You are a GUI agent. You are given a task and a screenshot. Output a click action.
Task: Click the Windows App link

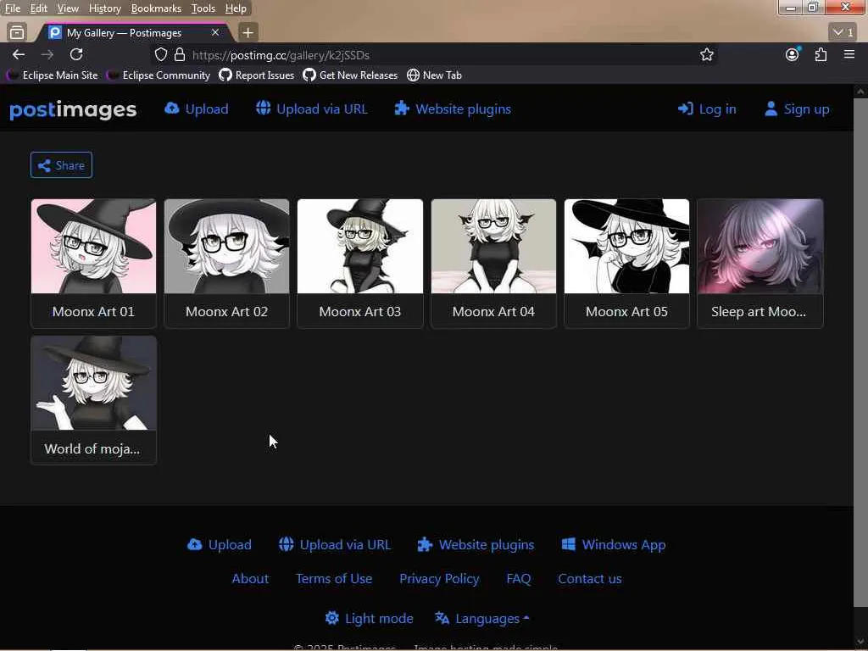614,545
